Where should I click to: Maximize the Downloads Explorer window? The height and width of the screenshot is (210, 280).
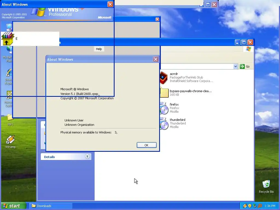244,42
